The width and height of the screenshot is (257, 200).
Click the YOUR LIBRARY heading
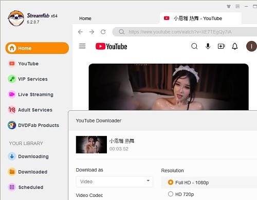(x=26, y=144)
